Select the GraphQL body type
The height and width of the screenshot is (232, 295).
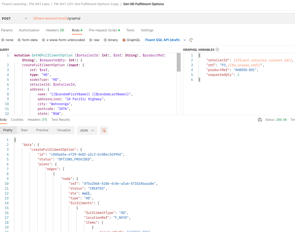click(x=131, y=40)
